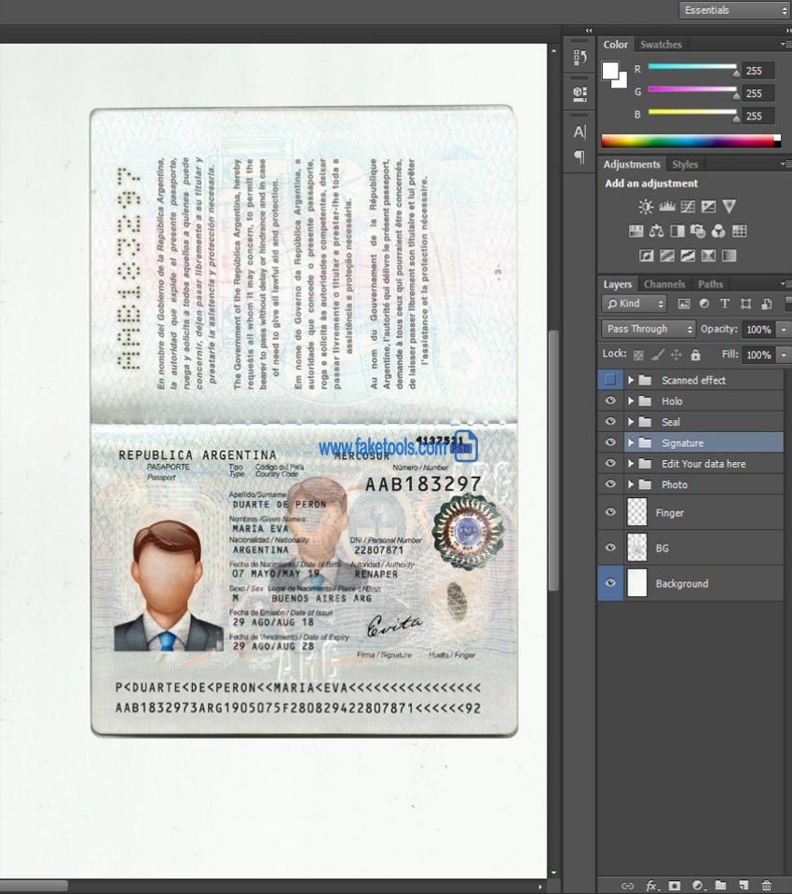The width and height of the screenshot is (792, 894).
Task: Filter layers by pixel layers
Action: click(x=684, y=304)
